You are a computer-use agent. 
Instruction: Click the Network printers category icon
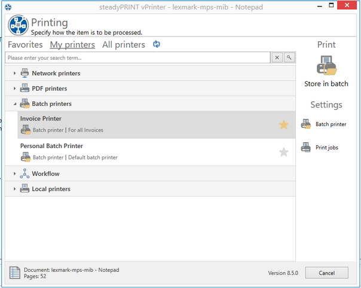coord(25,73)
